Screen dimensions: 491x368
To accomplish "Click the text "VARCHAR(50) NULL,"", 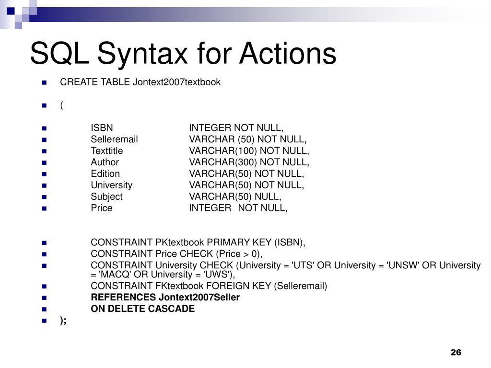I will (x=235, y=196).
